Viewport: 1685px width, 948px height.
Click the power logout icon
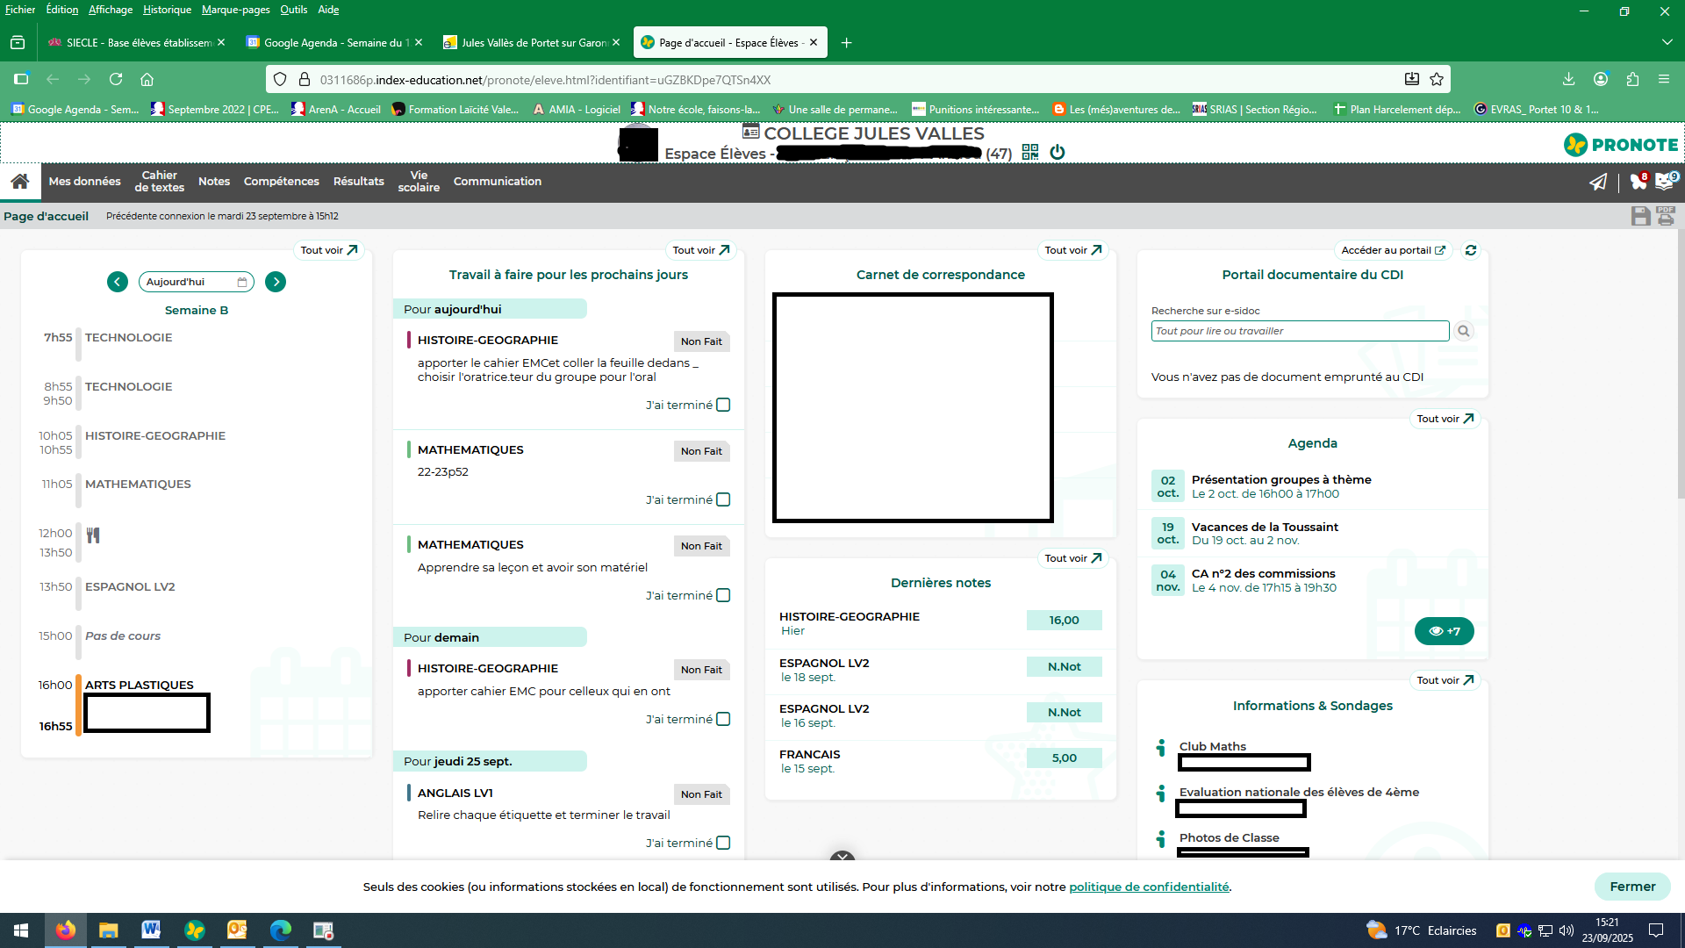pos(1058,153)
